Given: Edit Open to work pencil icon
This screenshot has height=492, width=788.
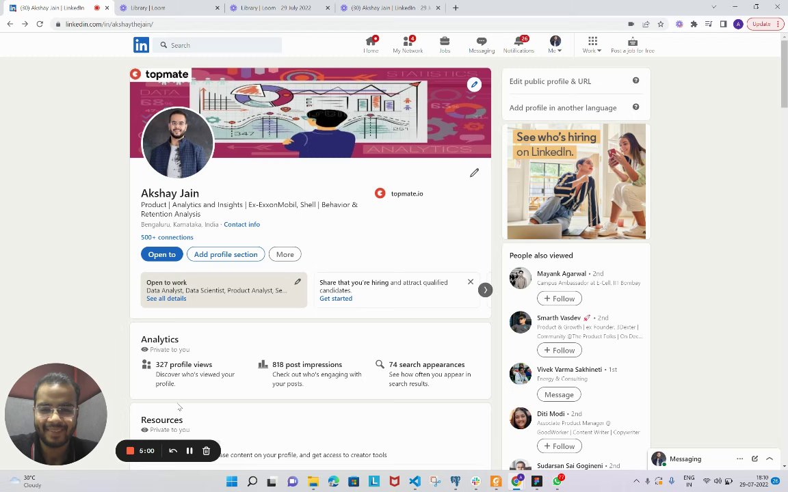Looking at the screenshot, I should click(298, 282).
